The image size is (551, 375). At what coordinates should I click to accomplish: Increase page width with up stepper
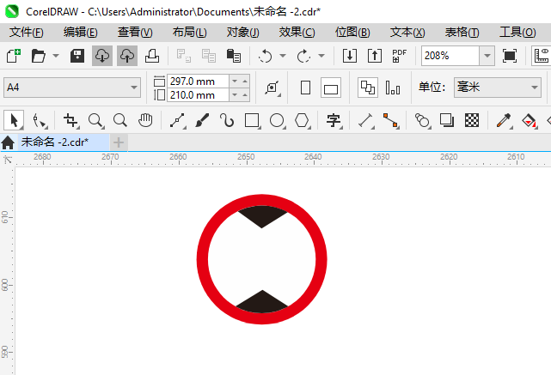coord(245,82)
